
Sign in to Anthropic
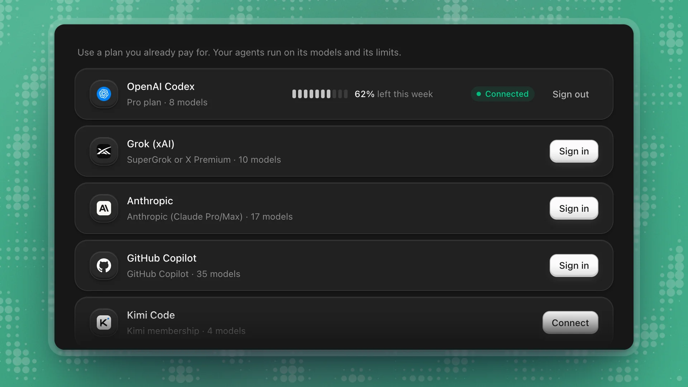(x=574, y=208)
